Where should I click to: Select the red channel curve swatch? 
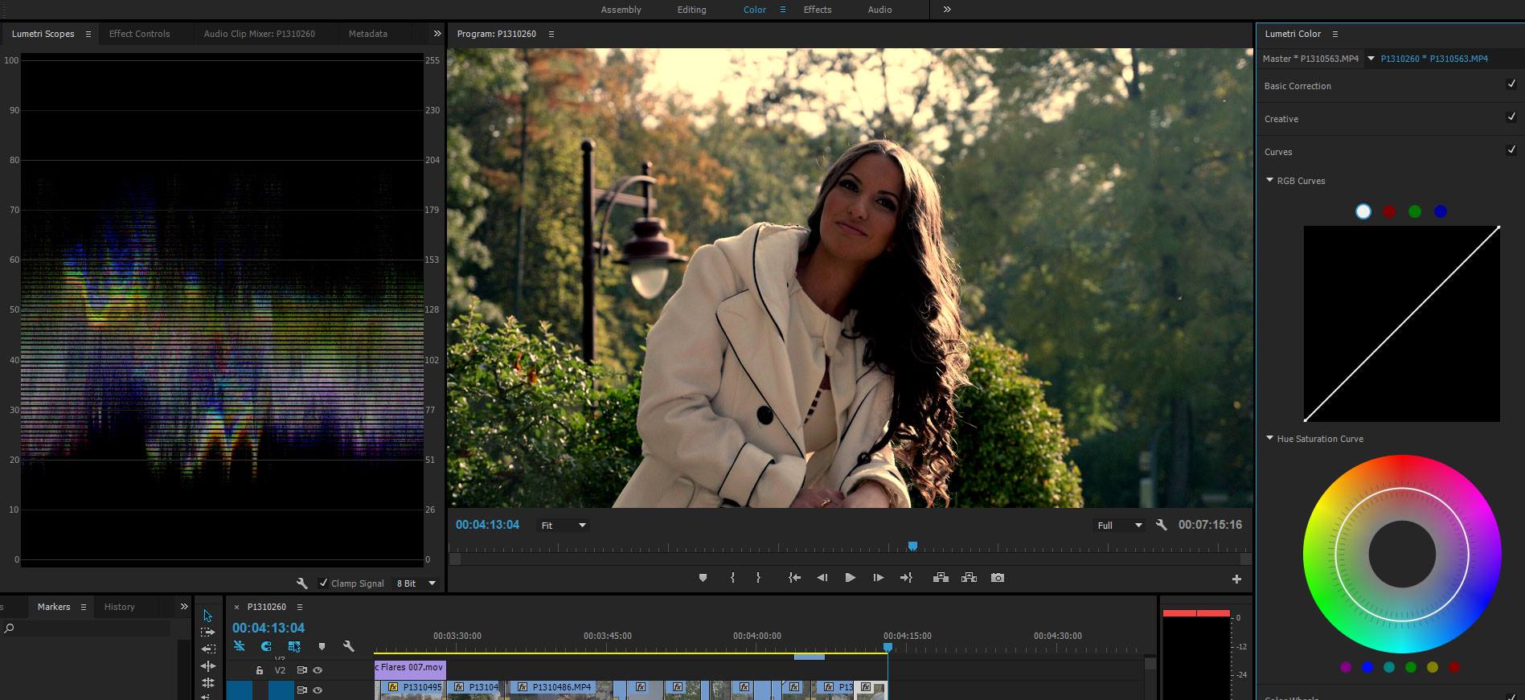(1389, 211)
